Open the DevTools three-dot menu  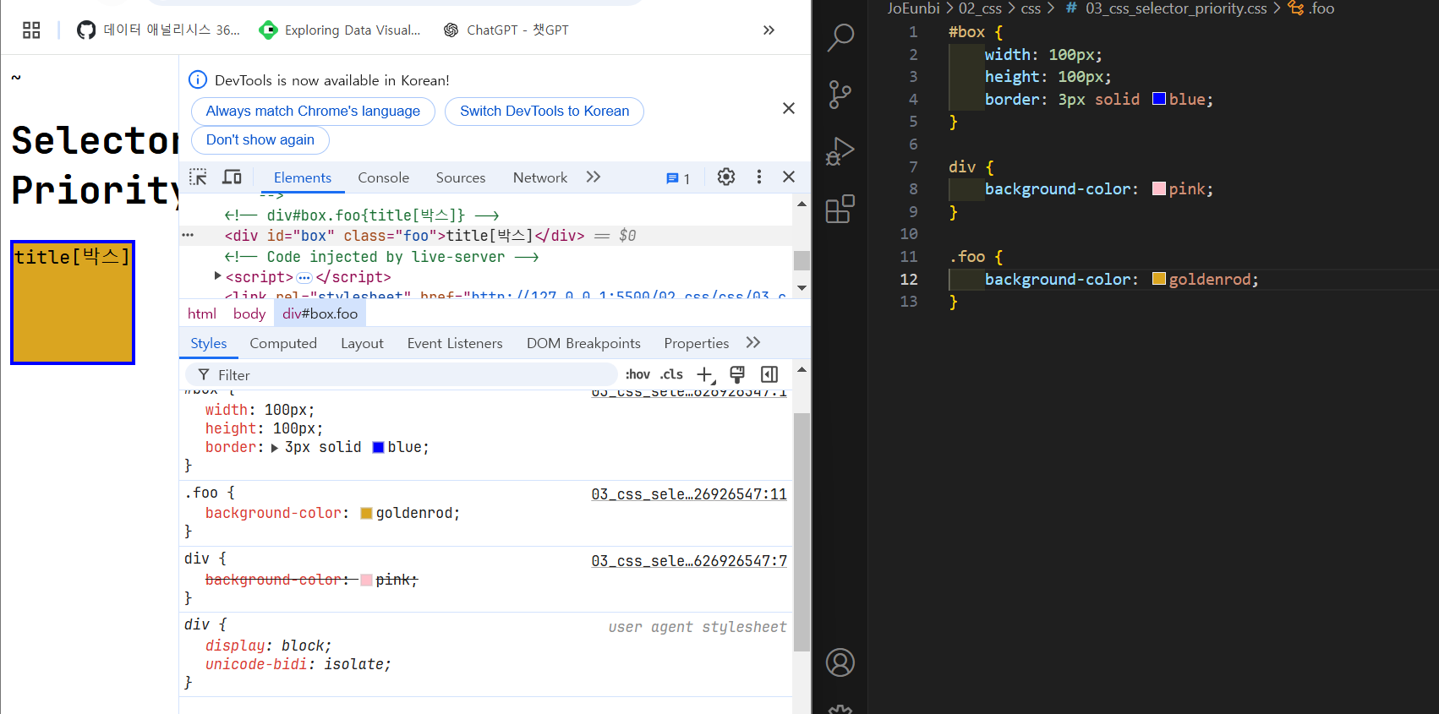coord(759,177)
